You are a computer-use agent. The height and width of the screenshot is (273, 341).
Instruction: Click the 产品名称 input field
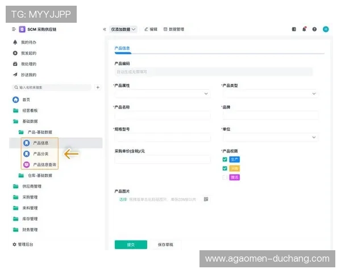coord(163,115)
